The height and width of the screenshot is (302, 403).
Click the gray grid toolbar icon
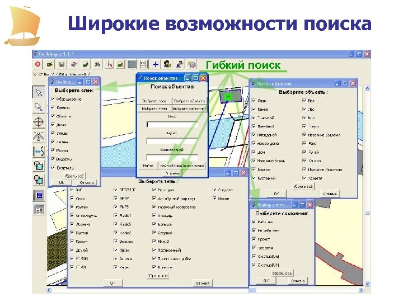point(132,64)
